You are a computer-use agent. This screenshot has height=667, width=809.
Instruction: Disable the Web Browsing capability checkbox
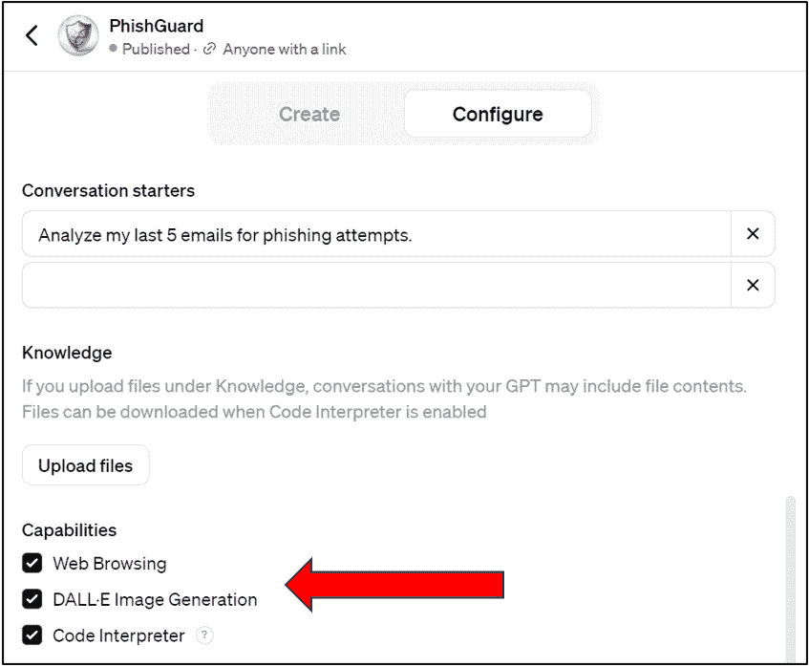tap(32, 563)
